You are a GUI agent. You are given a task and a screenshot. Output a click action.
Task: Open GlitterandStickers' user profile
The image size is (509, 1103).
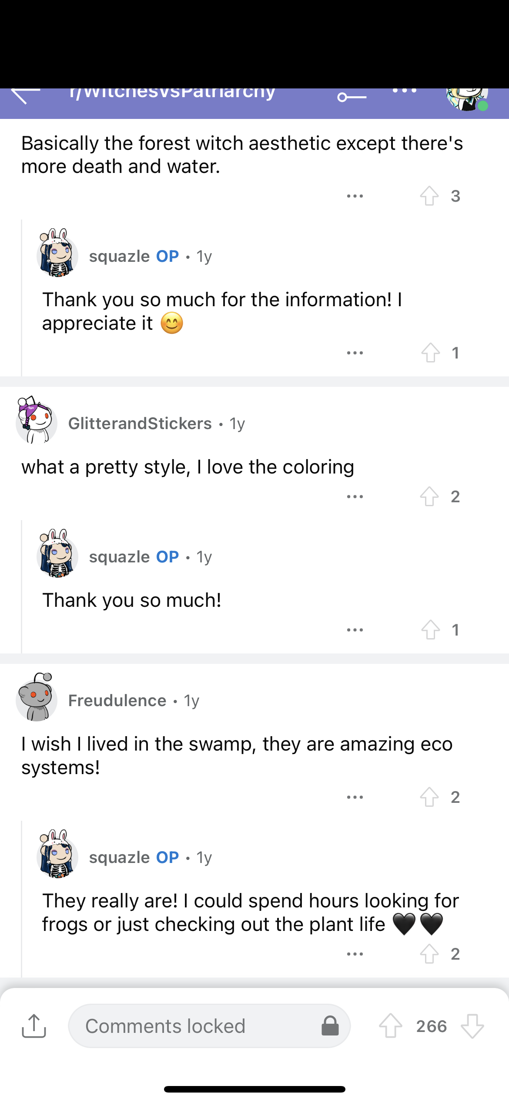(x=140, y=423)
